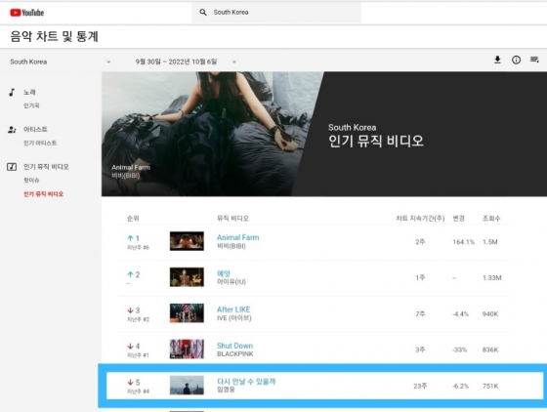Open the info circle icon

(516, 60)
